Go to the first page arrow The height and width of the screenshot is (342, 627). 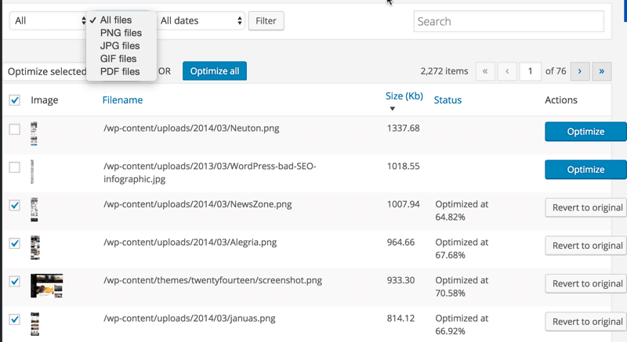point(484,71)
